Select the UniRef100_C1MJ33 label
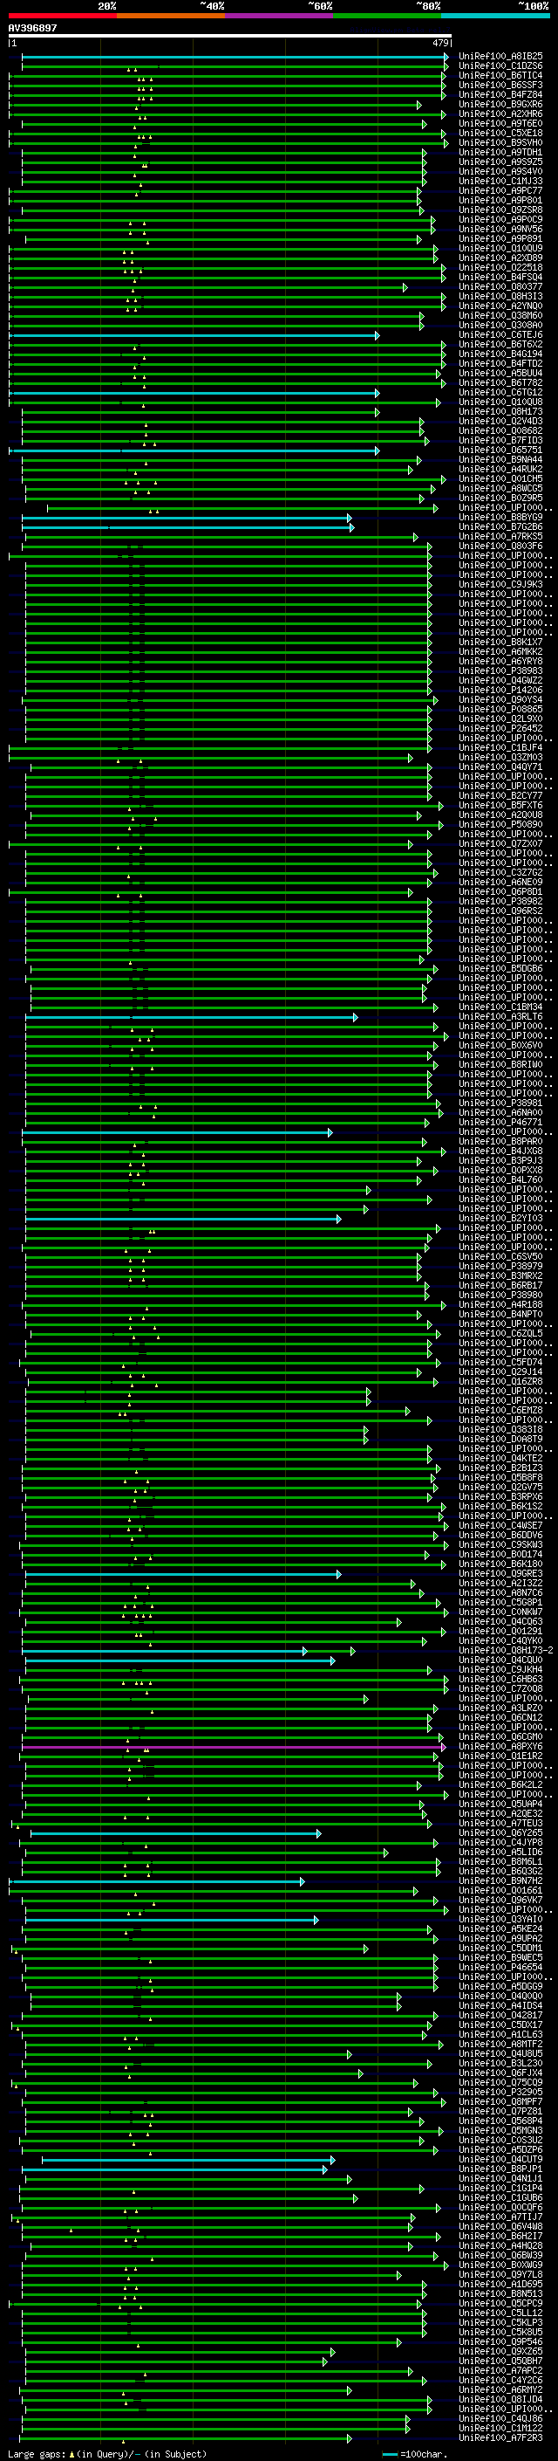Screen dimensions: 558x2461 [500, 181]
